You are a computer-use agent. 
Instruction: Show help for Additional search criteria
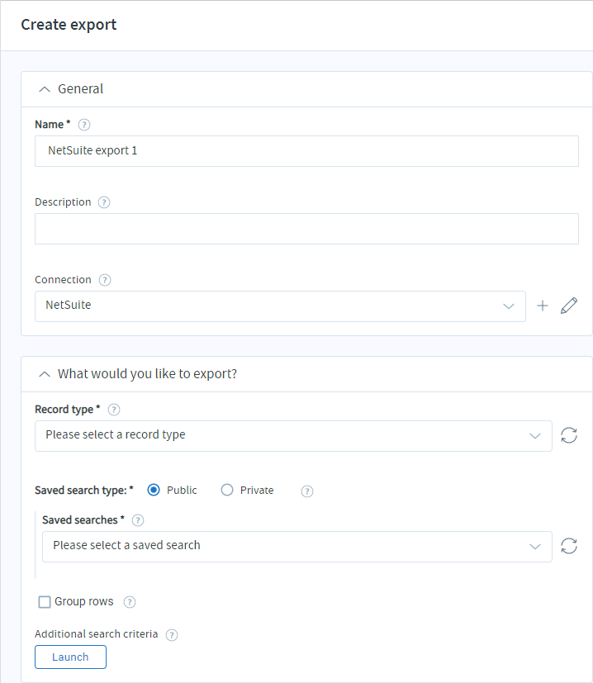coord(172,635)
